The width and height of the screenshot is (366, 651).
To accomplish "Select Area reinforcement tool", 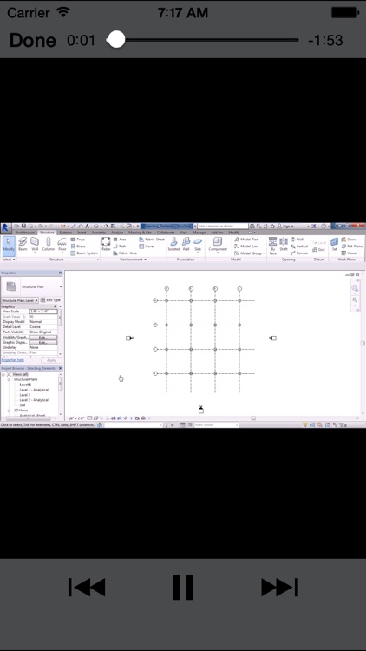I will click(120, 240).
